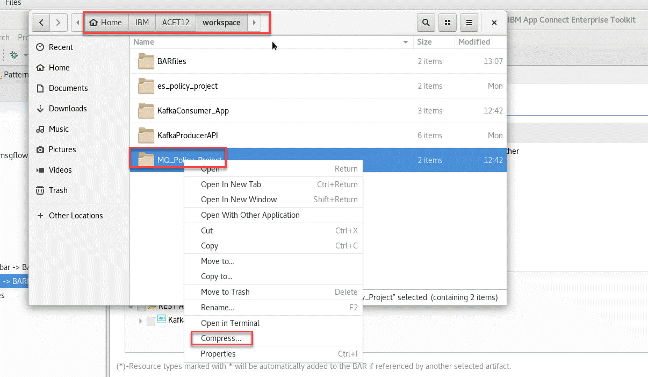
Task: Open the hamburger view options menu
Action: pos(469,23)
